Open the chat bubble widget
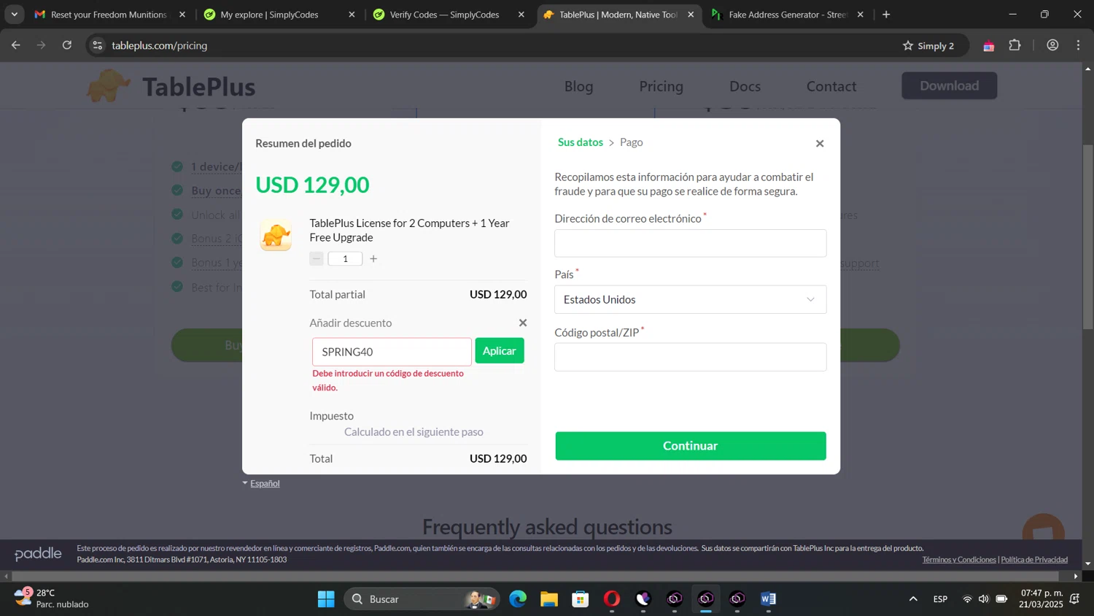The image size is (1094, 616). [x=1043, y=529]
